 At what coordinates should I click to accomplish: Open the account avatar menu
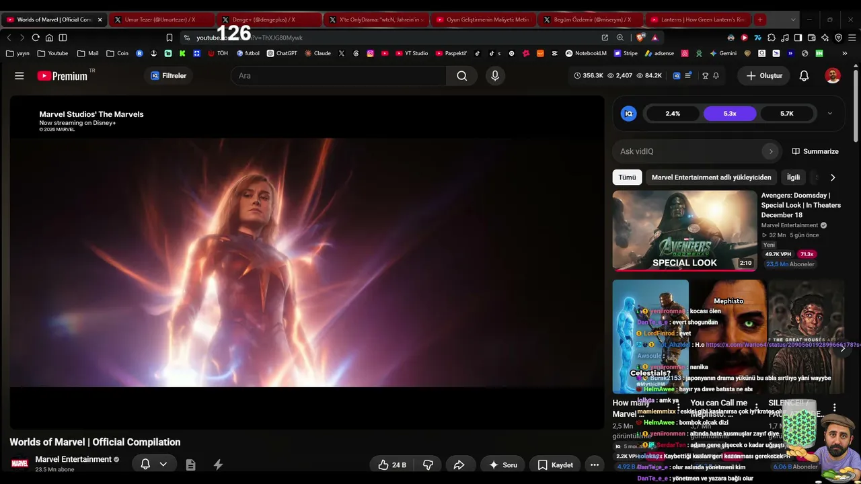(x=833, y=76)
